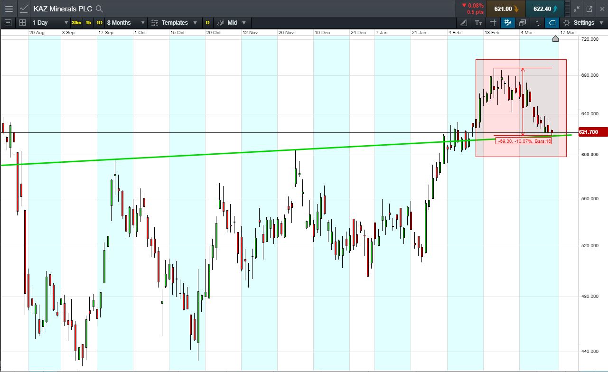Image resolution: width=608 pixels, height=372 pixels.
Task: Click the 15 Oct date label
Action: coord(177,33)
